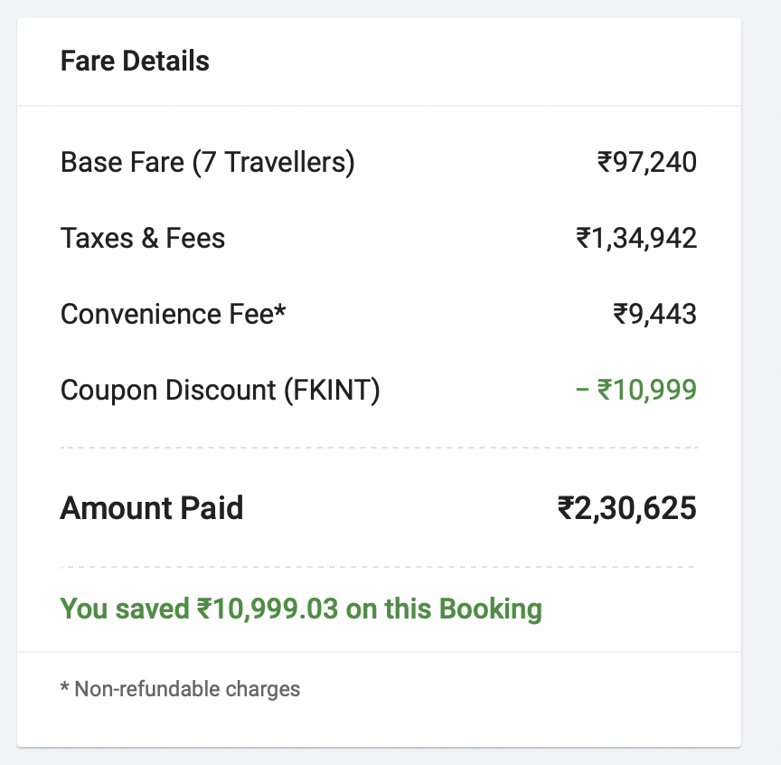Screen dimensions: 781x765
Task: Click the dashed divider above Amount Paid
Action: (379, 448)
